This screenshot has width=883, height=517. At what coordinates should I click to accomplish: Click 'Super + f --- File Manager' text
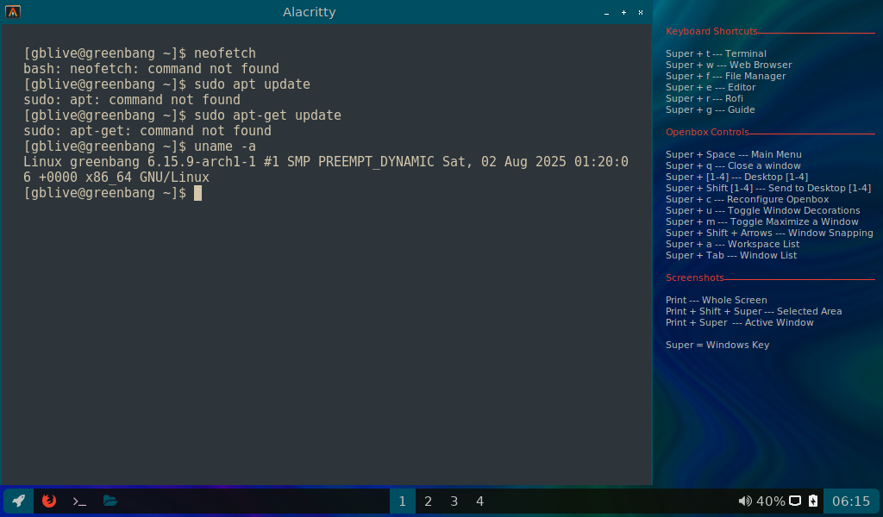(725, 77)
